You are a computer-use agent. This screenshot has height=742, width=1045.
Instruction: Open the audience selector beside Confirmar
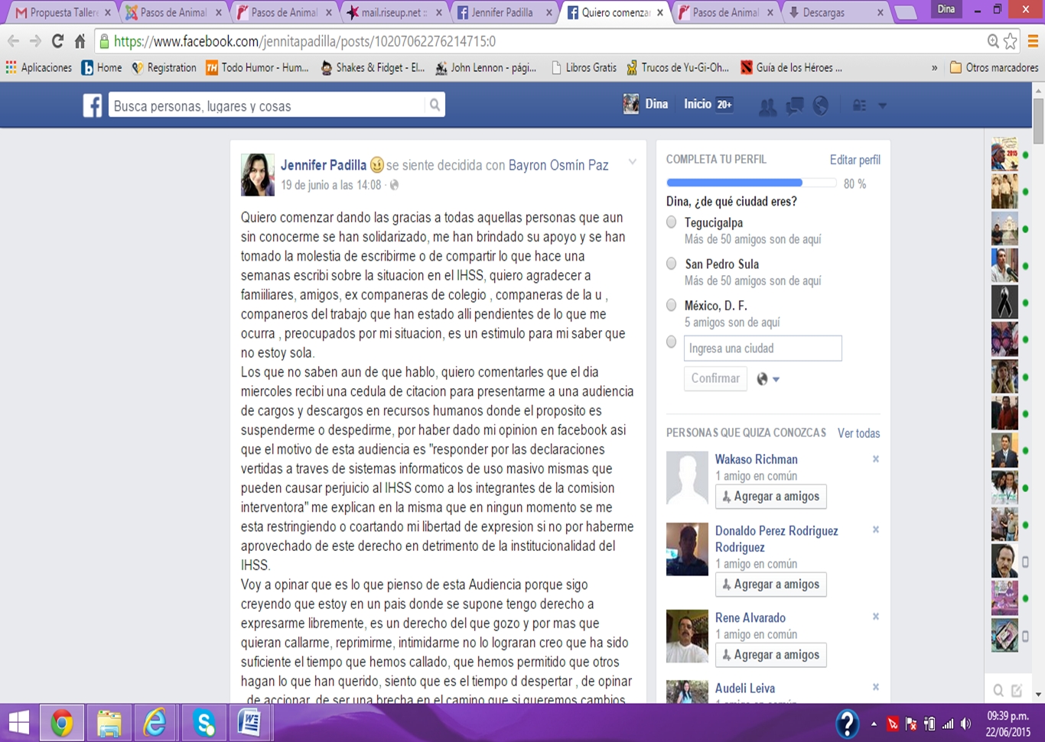pos(768,379)
